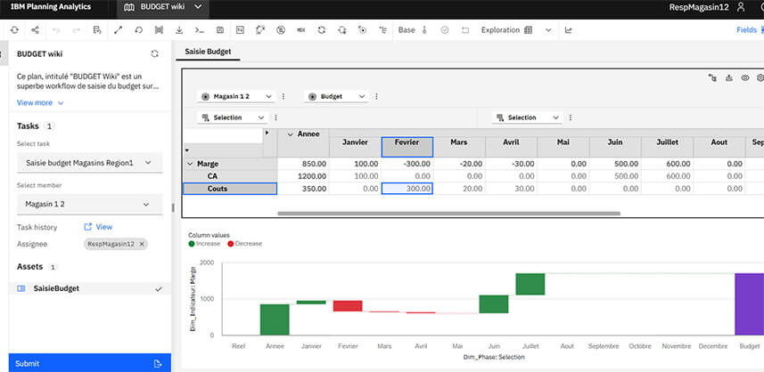Select the Couts Fevrier cell 300.00
The height and width of the screenshot is (372, 764).
pos(407,189)
